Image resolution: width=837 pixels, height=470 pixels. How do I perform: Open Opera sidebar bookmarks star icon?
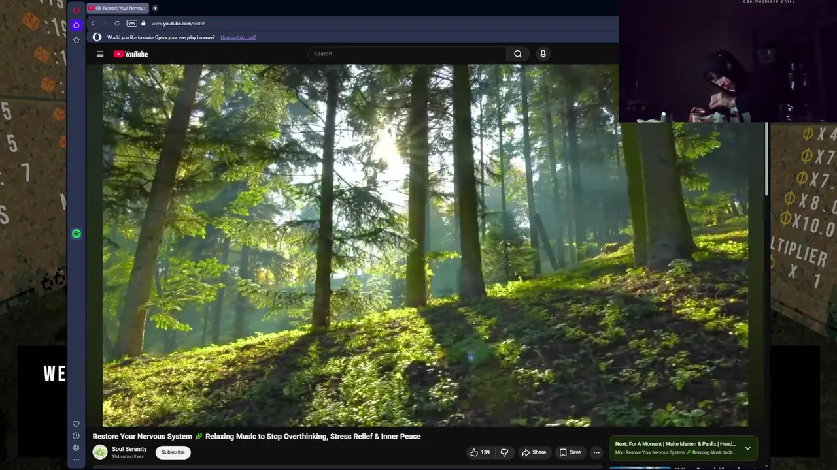click(77, 40)
